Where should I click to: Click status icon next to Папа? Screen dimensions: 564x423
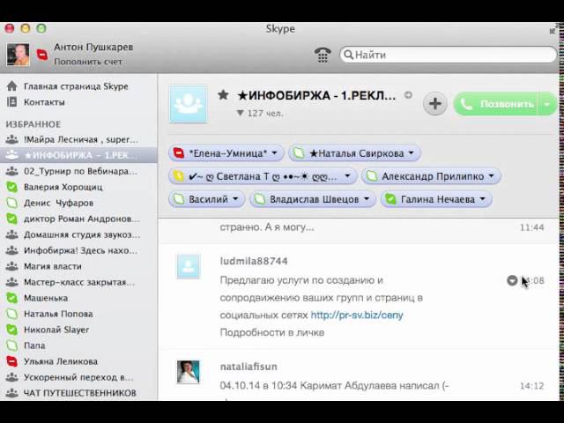click(x=11, y=345)
